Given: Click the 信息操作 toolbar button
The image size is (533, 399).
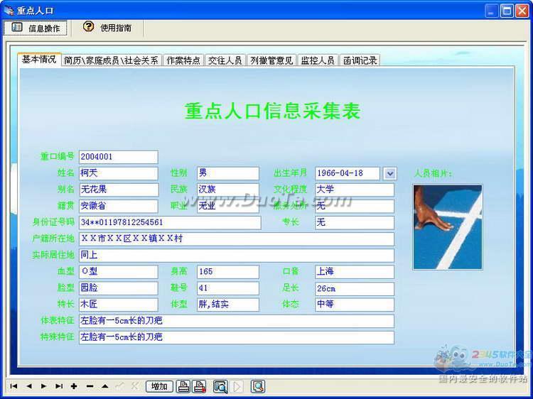Looking at the screenshot, I should coord(36,28).
